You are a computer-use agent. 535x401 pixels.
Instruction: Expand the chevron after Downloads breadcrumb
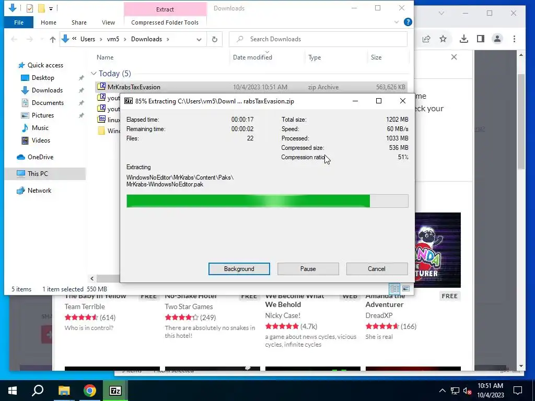[168, 39]
